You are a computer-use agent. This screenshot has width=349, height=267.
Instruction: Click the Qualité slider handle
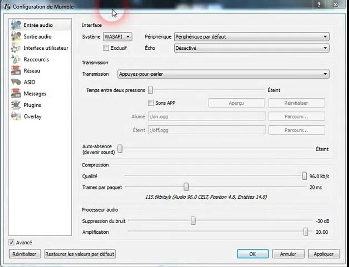[304, 176]
